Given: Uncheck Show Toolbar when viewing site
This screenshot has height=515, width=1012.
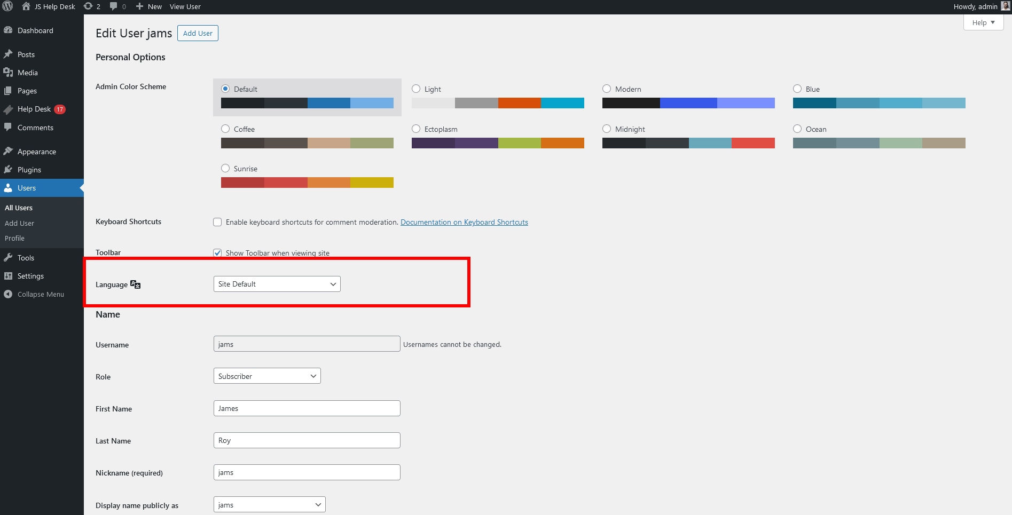Looking at the screenshot, I should click(217, 253).
